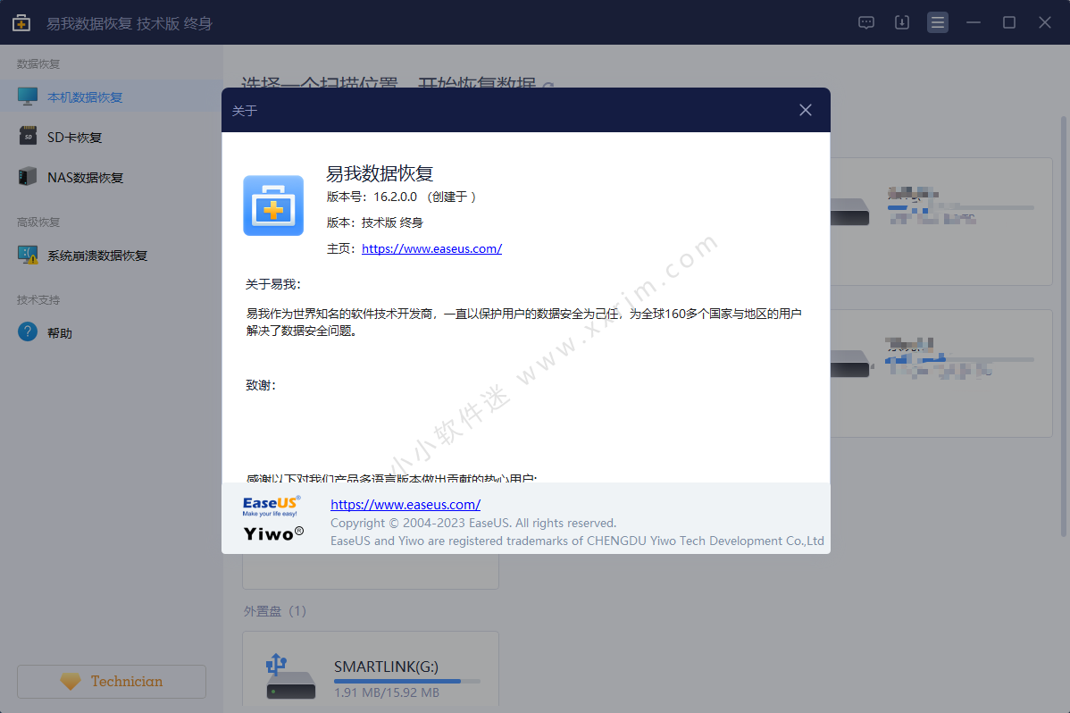Open 系统崩溃数据恢复 from the sidebar
Viewport: 1070px width, 713px height.
click(x=96, y=256)
